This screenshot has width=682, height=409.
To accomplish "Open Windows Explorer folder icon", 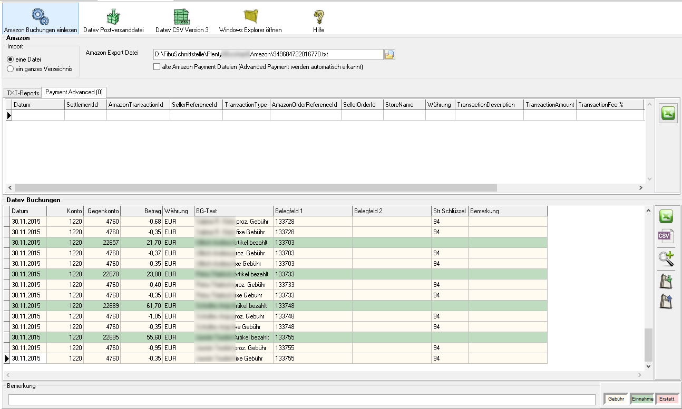I will point(250,16).
